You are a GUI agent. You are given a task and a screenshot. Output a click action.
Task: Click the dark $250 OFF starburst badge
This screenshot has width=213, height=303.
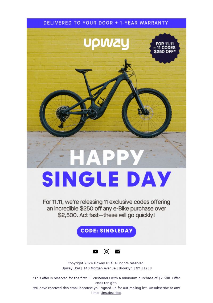165,48
